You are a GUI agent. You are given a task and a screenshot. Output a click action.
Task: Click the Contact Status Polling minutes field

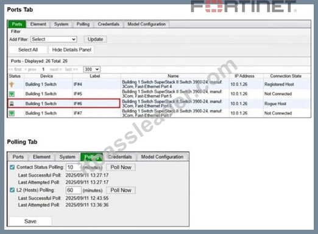73,167
